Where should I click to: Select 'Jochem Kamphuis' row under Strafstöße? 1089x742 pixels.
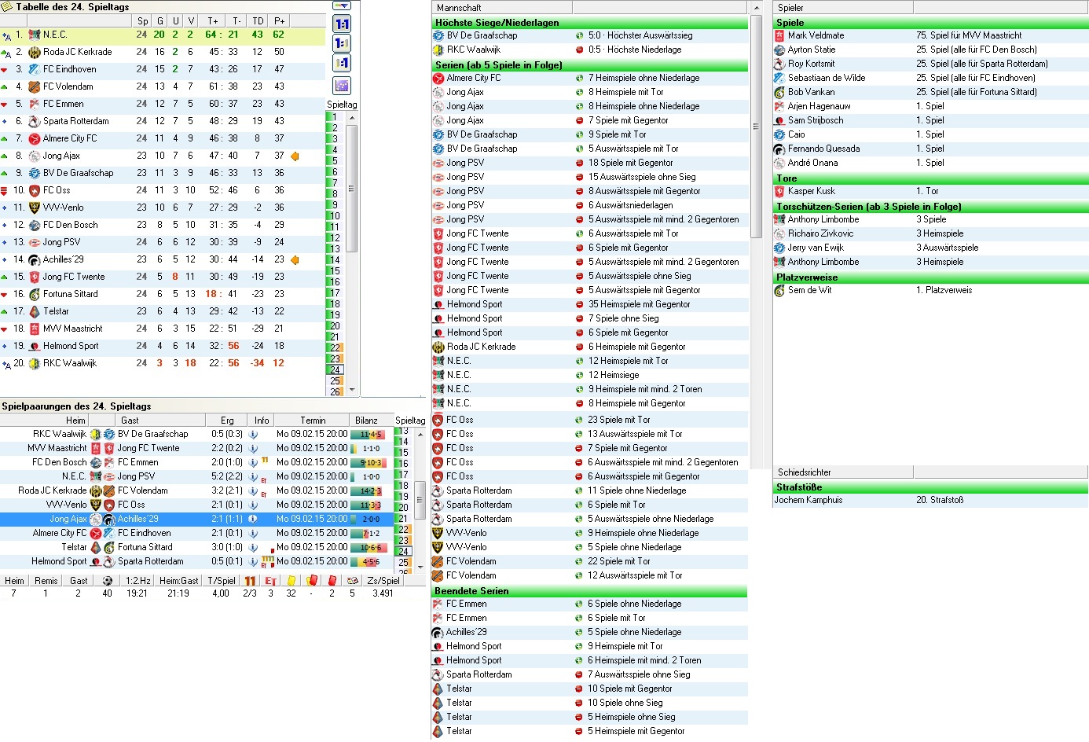930,500
